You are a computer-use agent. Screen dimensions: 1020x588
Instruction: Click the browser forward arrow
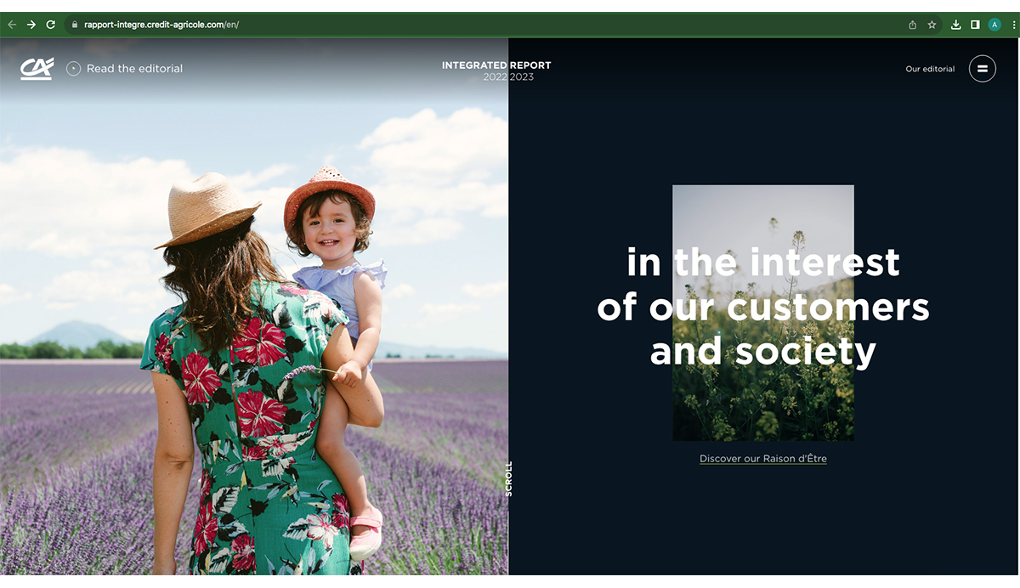(x=31, y=25)
